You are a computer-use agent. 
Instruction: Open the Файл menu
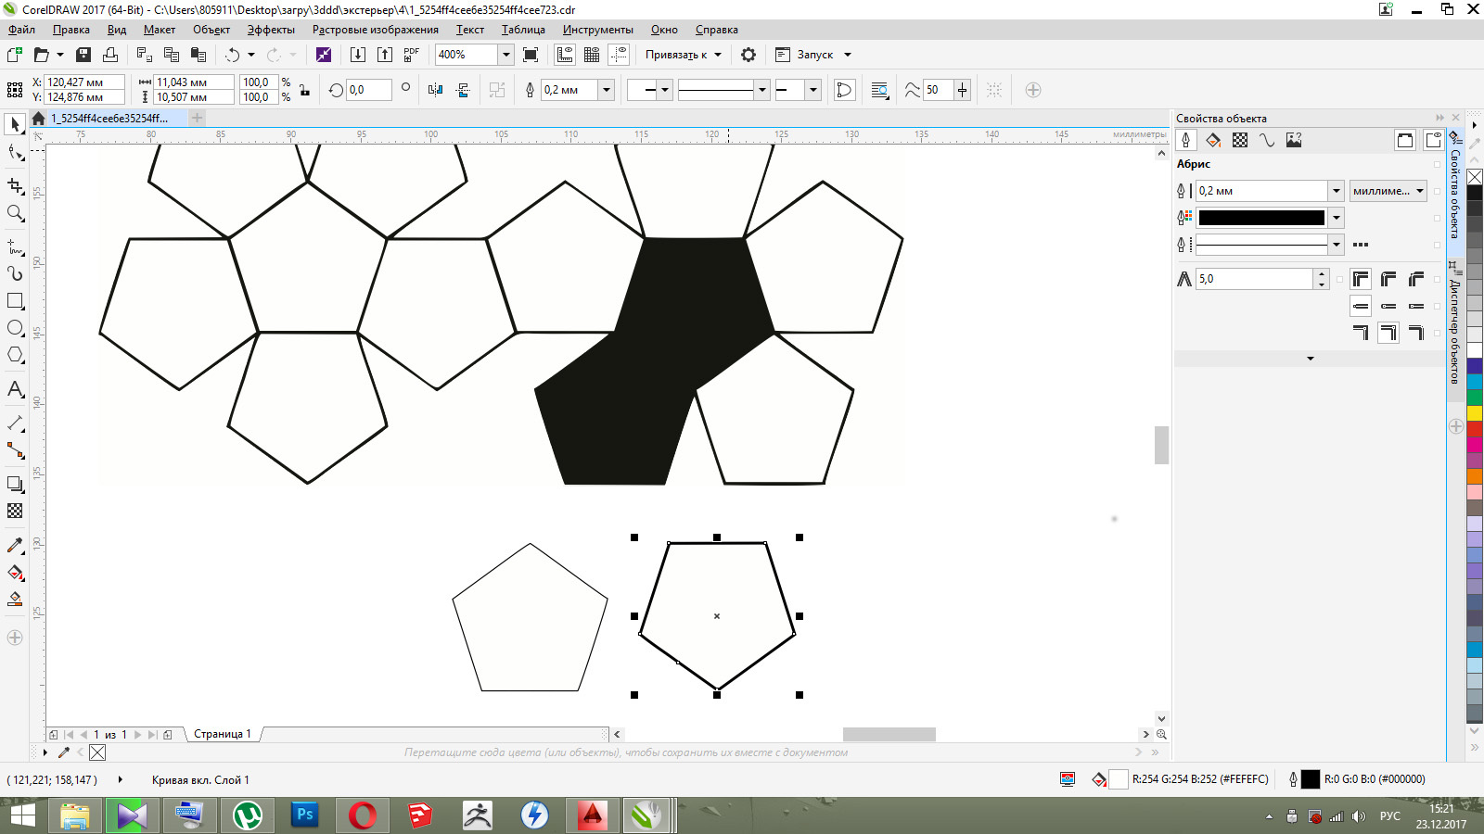(21, 30)
